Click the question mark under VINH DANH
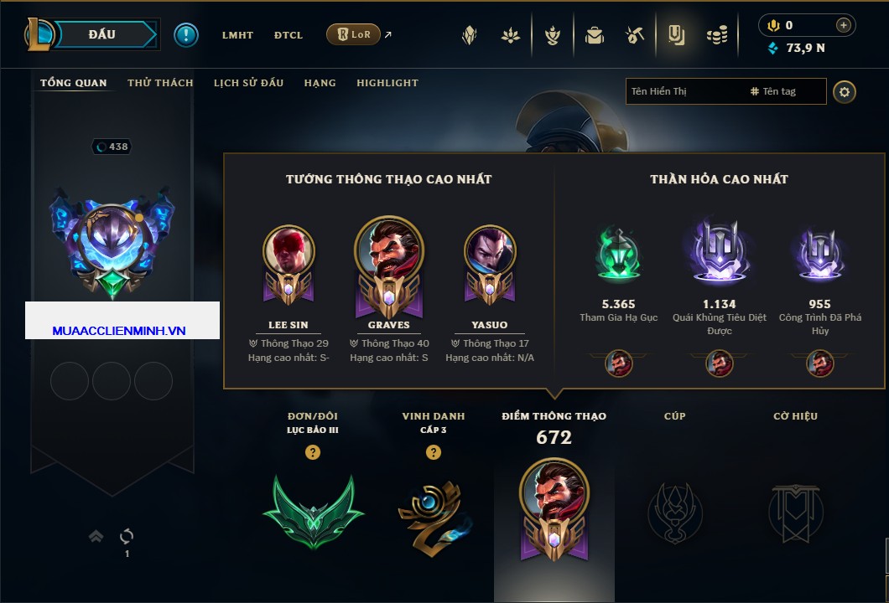The image size is (889, 603). click(x=433, y=451)
